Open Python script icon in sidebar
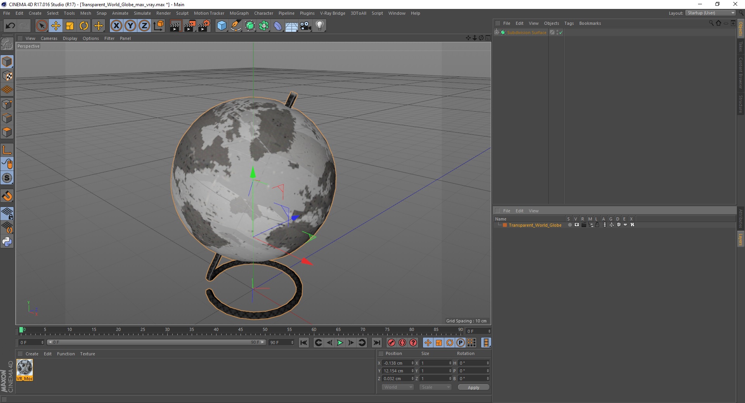Screen dimensions: 745x403 click(7, 242)
